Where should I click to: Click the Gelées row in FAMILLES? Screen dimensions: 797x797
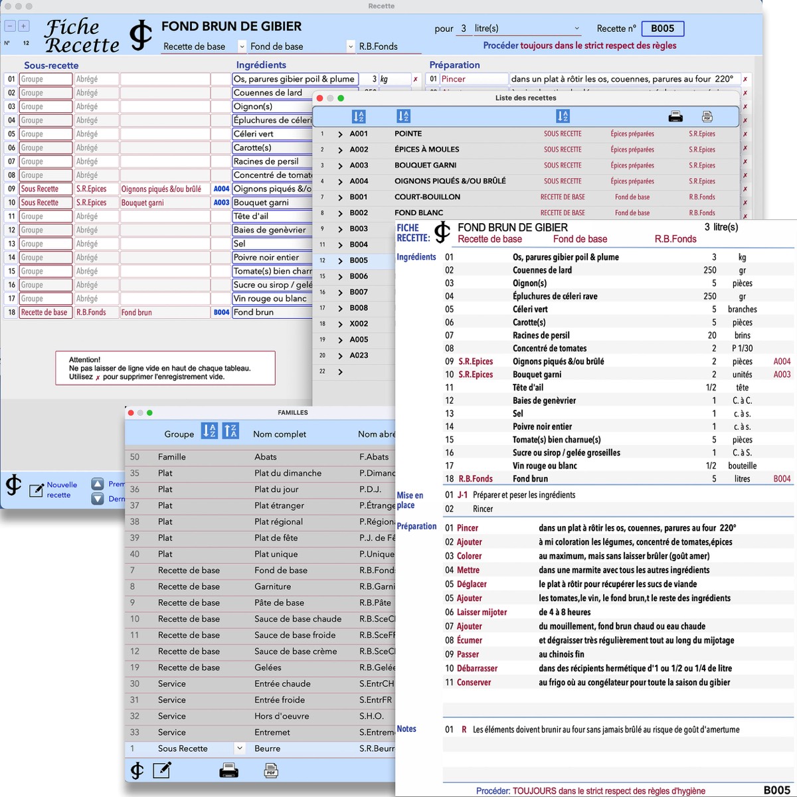260,667
